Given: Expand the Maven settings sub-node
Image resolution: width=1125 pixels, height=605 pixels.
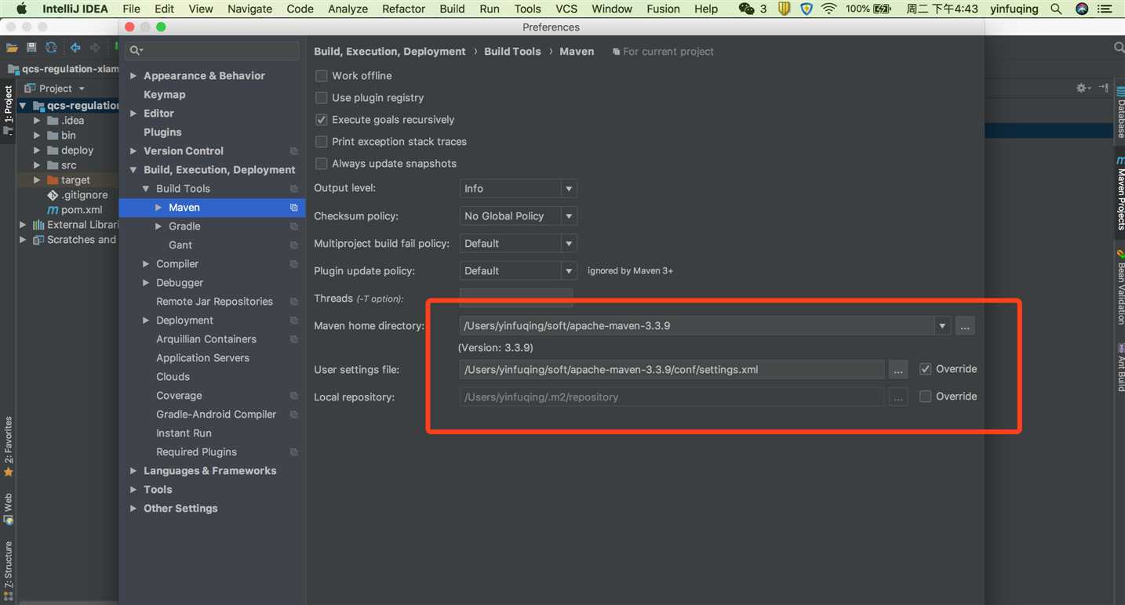Looking at the screenshot, I should (158, 208).
